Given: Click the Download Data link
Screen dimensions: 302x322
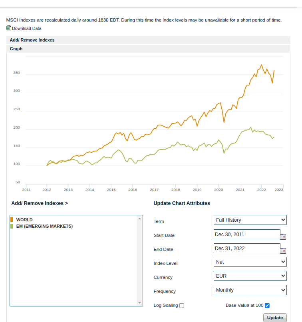Looking at the screenshot, I should tap(27, 28).
